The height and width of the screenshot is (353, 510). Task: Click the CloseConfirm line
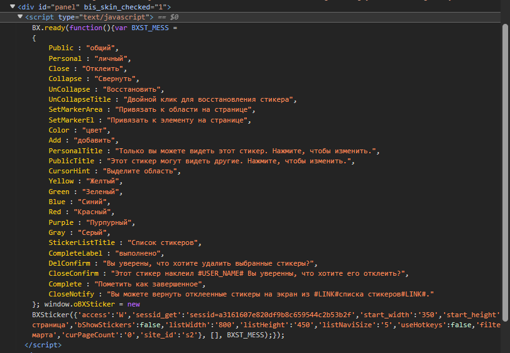click(229, 274)
